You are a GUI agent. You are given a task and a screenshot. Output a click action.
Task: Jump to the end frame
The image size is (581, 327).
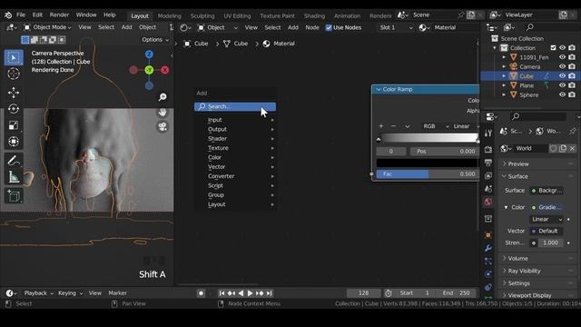click(x=270, y=293)
